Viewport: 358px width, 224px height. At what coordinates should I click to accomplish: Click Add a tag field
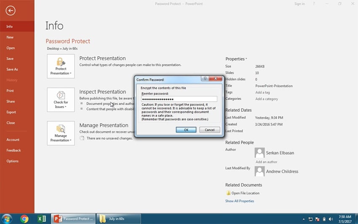pos(262,93)
